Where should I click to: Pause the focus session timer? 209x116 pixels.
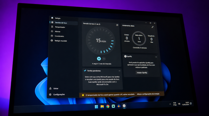(x=99, y=59)
